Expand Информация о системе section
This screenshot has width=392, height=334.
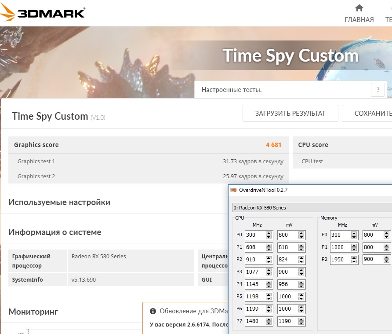(x=55, y=232)
